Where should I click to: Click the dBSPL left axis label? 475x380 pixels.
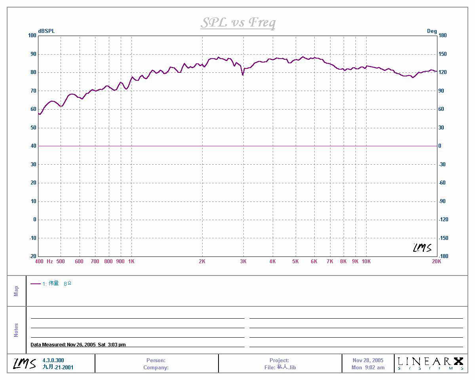(46, 31)
